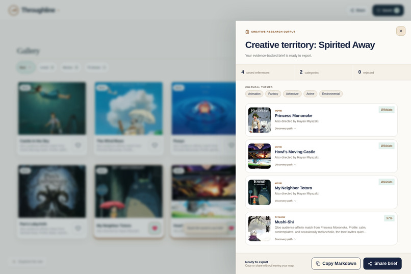The image size is (411, 274).
Task: Click the 'TV SHOW' label above Mushi-Shi
Action: 279,217
